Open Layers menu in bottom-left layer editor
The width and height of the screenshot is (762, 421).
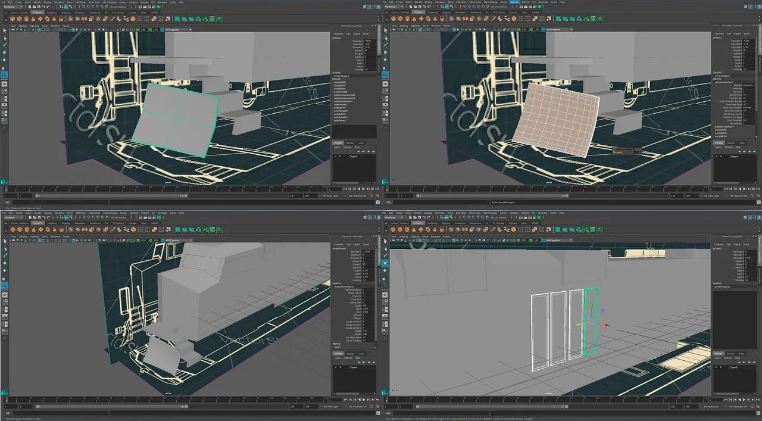click(x=336, y=358)
